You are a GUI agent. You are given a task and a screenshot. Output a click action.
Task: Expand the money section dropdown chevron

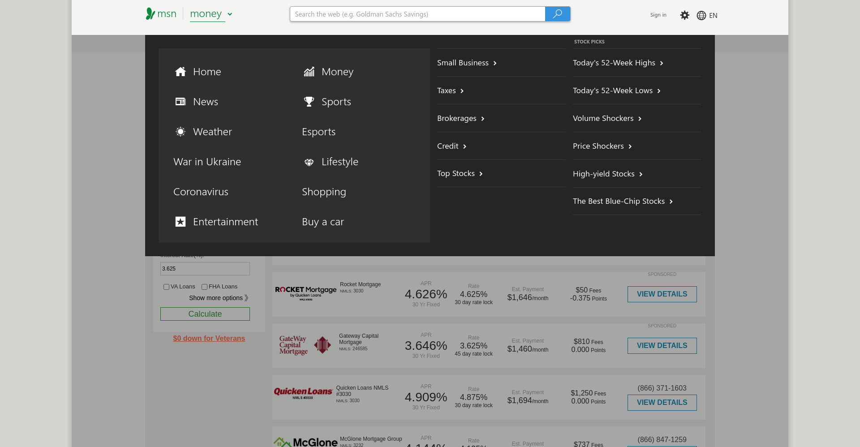pos(230,14)
